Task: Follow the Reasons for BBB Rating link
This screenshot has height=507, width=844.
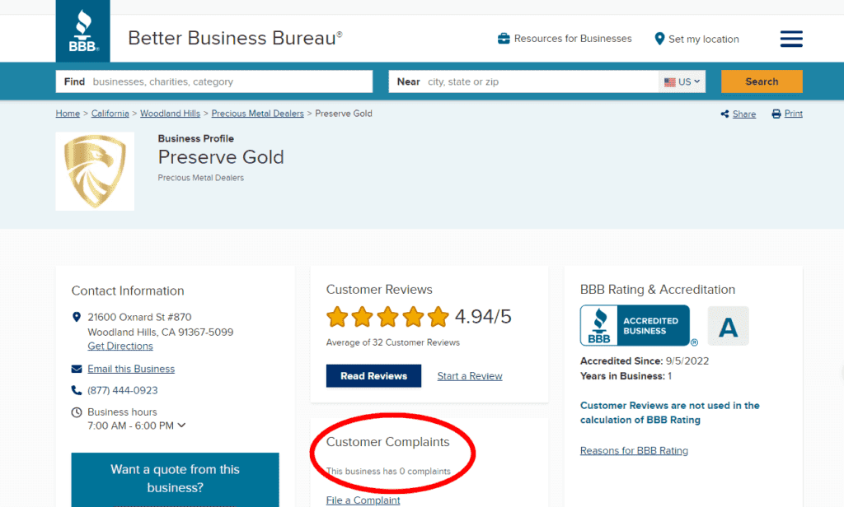Action: coord(634,450)
